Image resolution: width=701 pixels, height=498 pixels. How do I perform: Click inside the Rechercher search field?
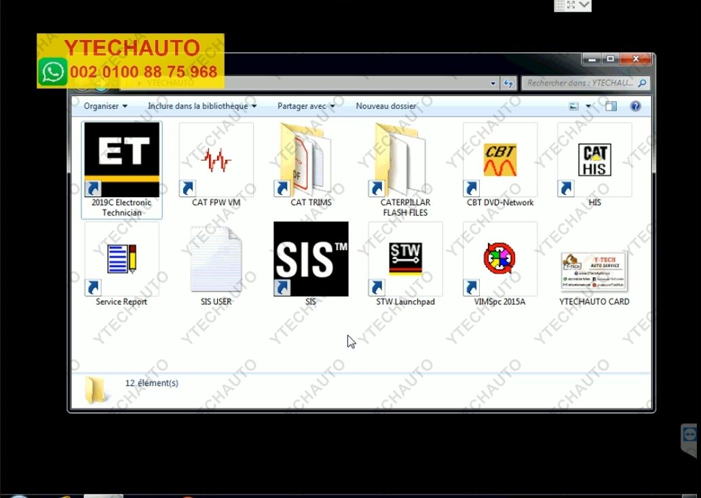[584, 83]
